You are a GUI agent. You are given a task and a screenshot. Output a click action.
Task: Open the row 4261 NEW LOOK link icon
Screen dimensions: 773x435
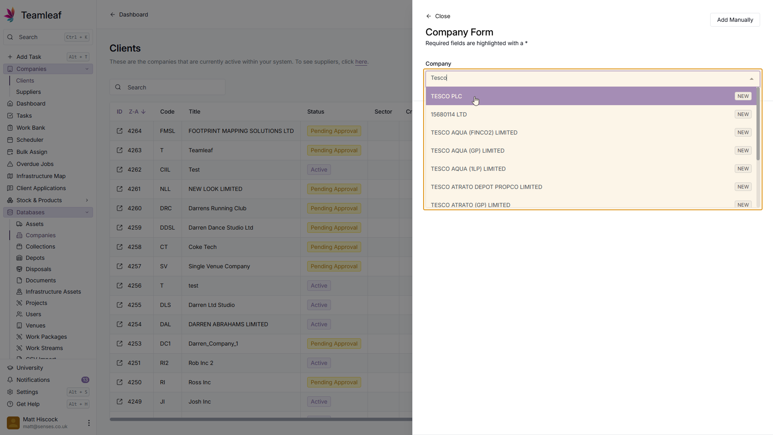pyautogui.click(x=120, y=189)
